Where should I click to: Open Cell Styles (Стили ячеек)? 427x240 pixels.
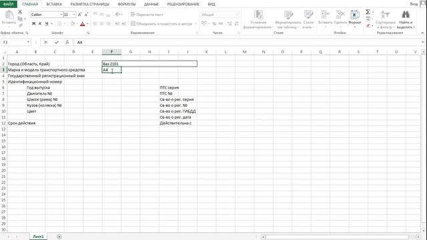click(x=308, y=19)
